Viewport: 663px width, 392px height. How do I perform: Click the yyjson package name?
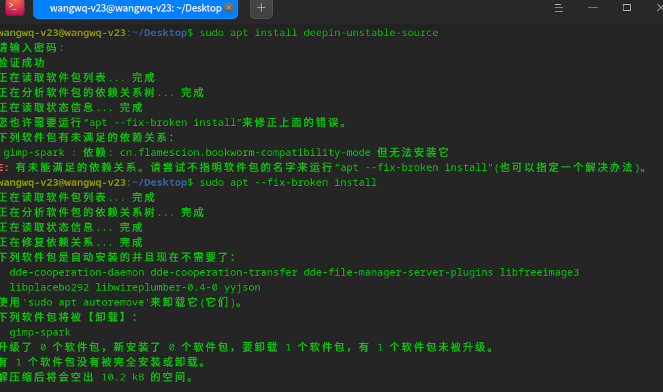point(242,288)
